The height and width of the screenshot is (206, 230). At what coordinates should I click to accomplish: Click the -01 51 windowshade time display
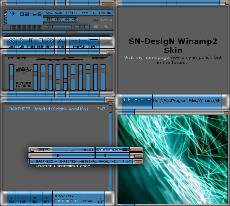[x=88, y=150]
